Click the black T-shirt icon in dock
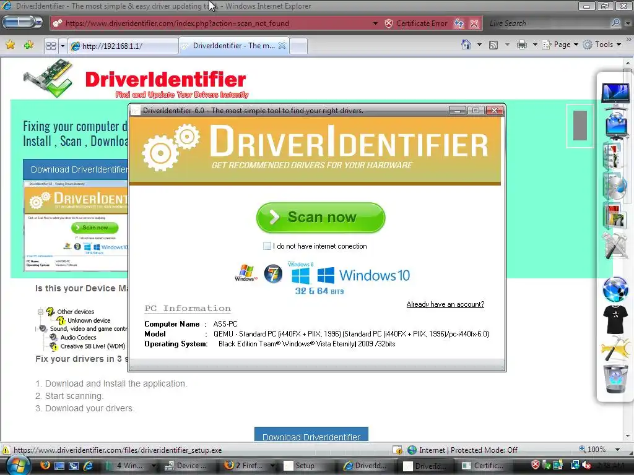Viewport: 634px width, 475px height. [615, 320]
